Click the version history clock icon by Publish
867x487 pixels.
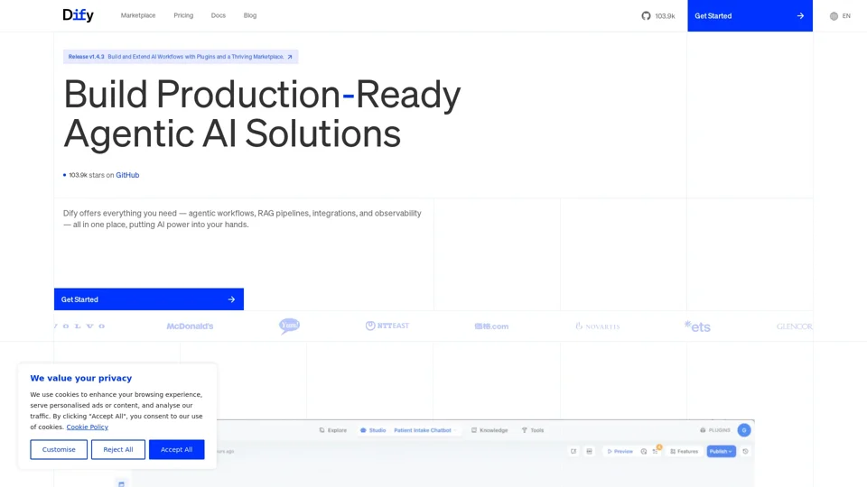pyautogui.click(x=745, y=451)
